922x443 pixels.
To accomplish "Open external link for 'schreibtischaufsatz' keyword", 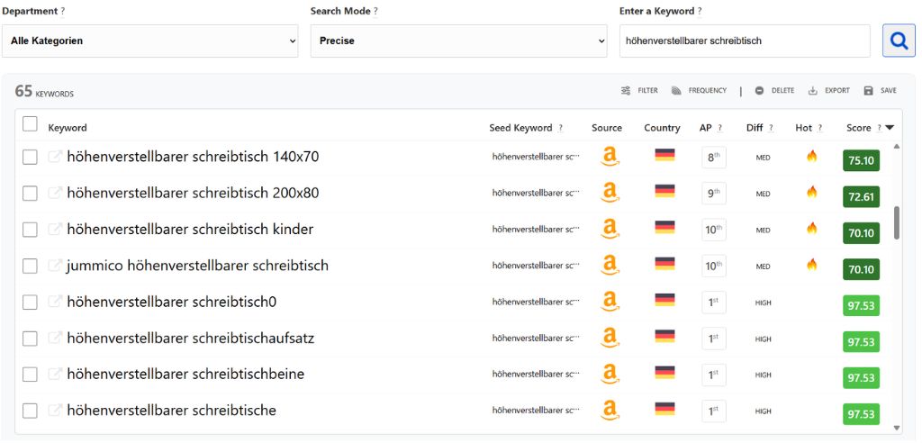I will (55, 339).
